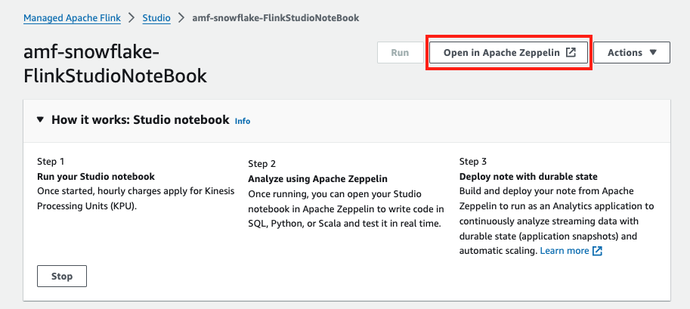Viewport: 690px width, 309px height.
Task: Open the notebook in Apache Zeppelin
Action: tap(509, 53)
